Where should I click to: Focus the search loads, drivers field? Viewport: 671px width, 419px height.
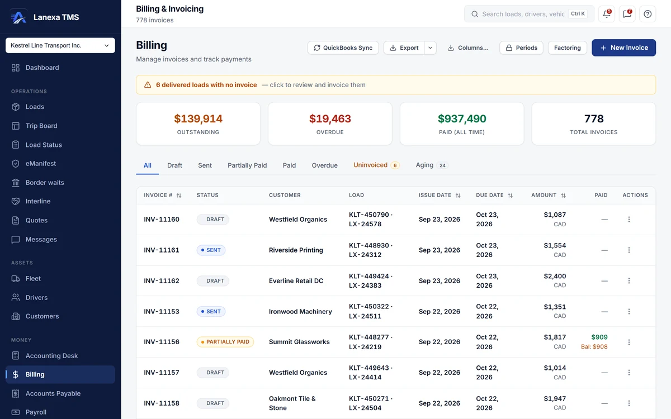(529, 14)
